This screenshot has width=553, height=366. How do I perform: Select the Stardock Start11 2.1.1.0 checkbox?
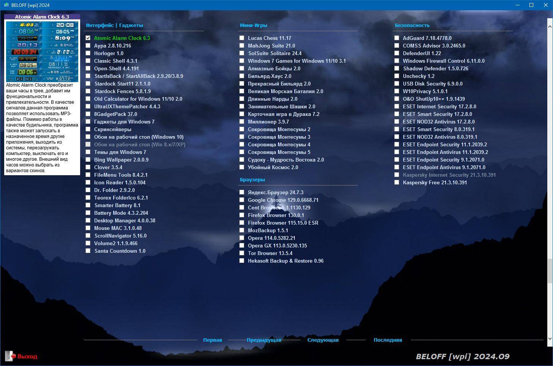[x=88, y=84]
